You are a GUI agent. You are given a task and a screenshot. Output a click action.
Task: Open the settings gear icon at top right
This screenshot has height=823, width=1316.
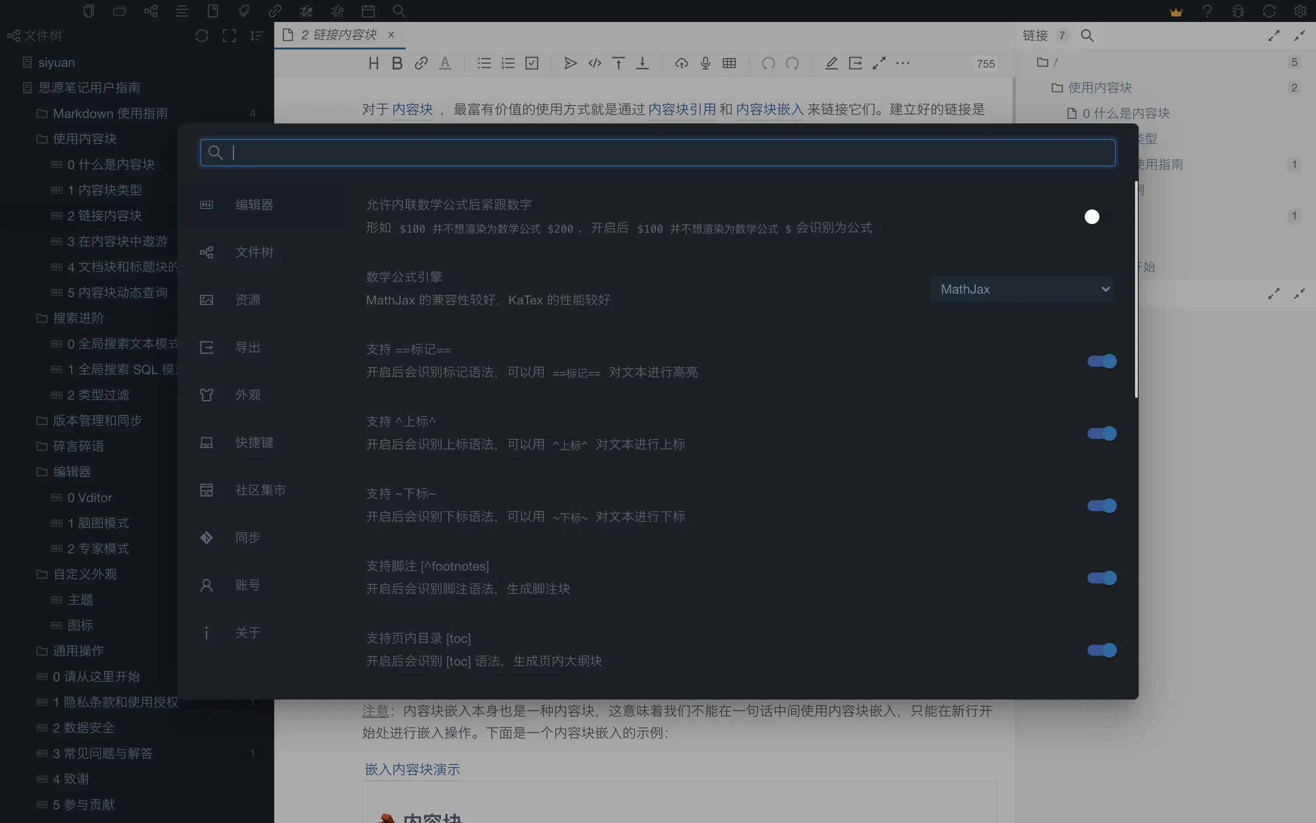click(1300, 11)
